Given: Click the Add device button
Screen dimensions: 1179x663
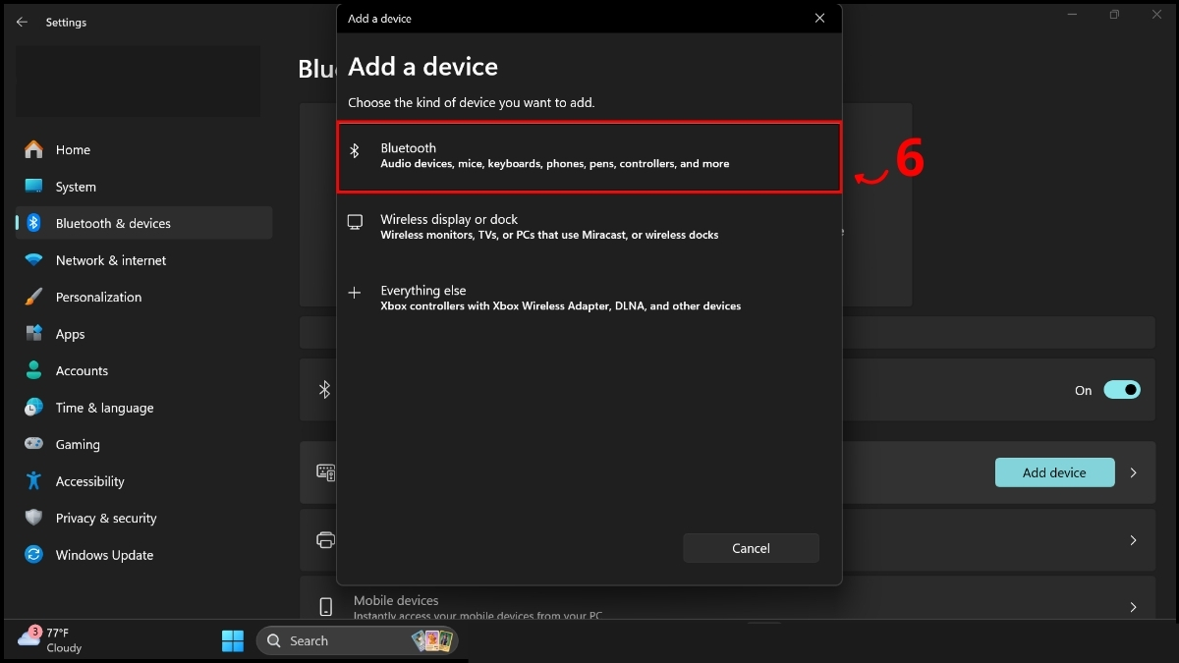Looking at the screenshot, I should [x=1054, y=472].
